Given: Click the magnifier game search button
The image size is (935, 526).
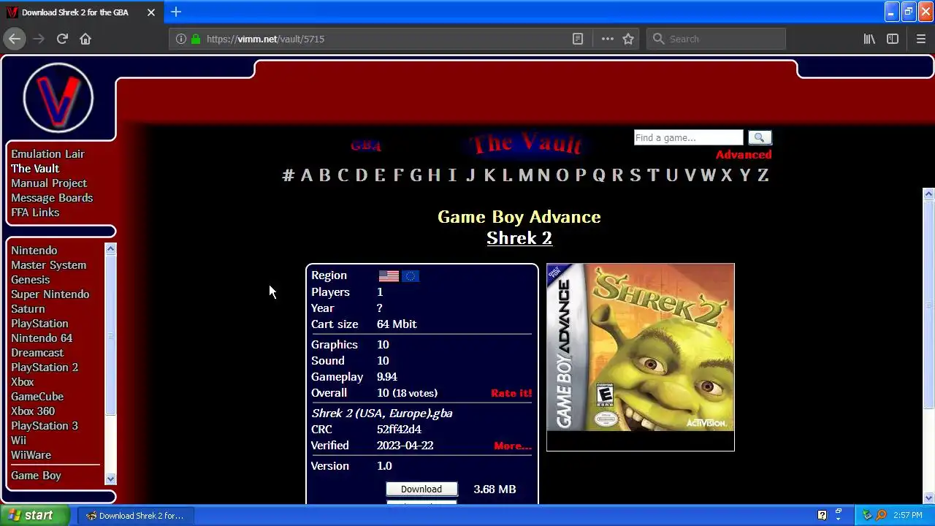Looking at the screenshot, I should pos(759,137).
